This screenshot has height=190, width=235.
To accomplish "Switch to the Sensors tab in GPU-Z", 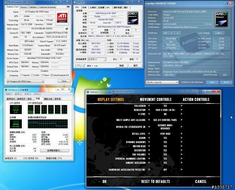I will pyautogui.click(x=23, y=7).
